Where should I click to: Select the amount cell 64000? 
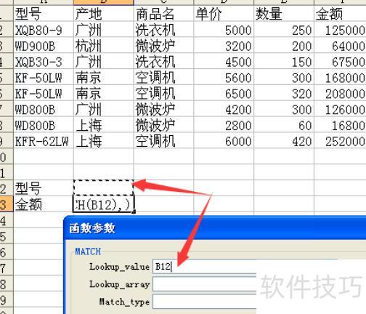pos(340,45)
